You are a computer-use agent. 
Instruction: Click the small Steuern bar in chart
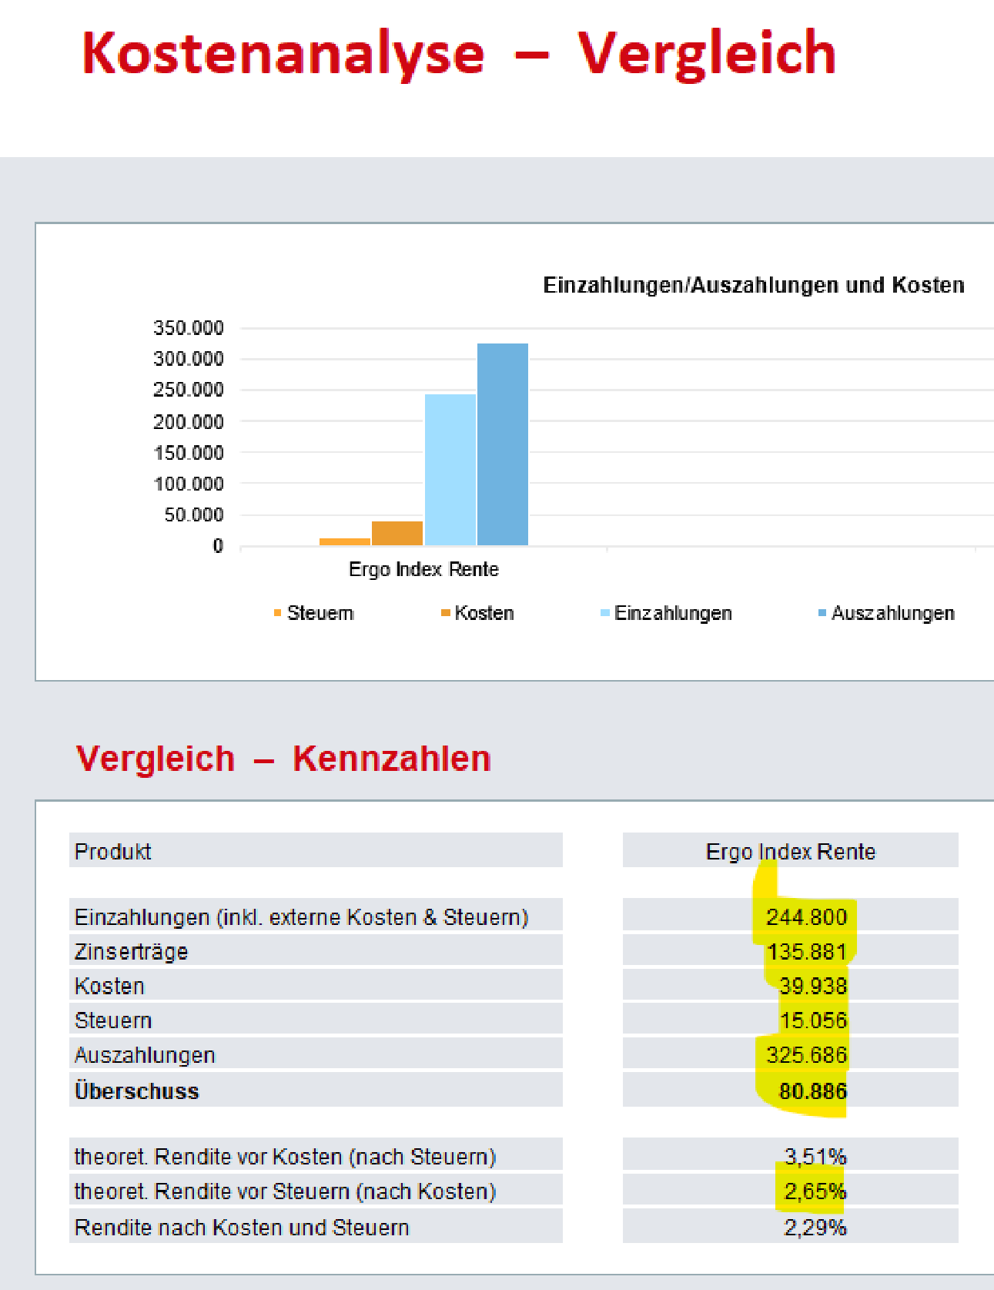click(345, 541)
